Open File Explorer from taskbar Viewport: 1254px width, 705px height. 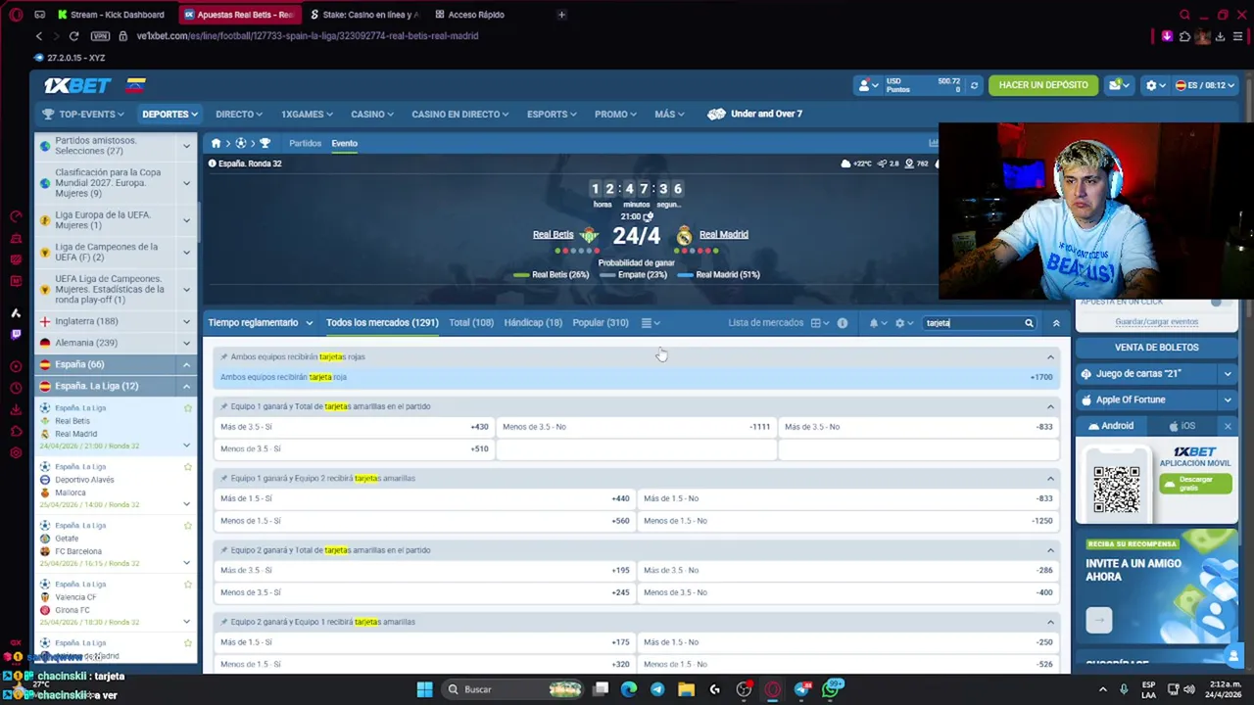pos(686,689)
